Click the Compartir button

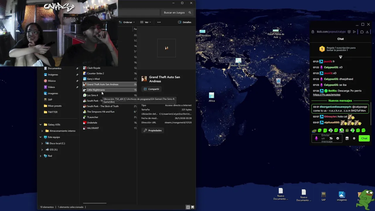tap(151, 89)
